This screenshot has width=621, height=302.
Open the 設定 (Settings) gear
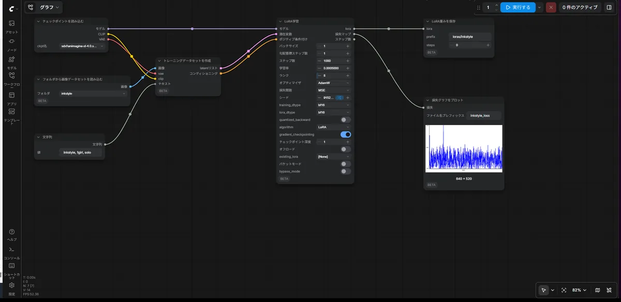tap(11, 289)
